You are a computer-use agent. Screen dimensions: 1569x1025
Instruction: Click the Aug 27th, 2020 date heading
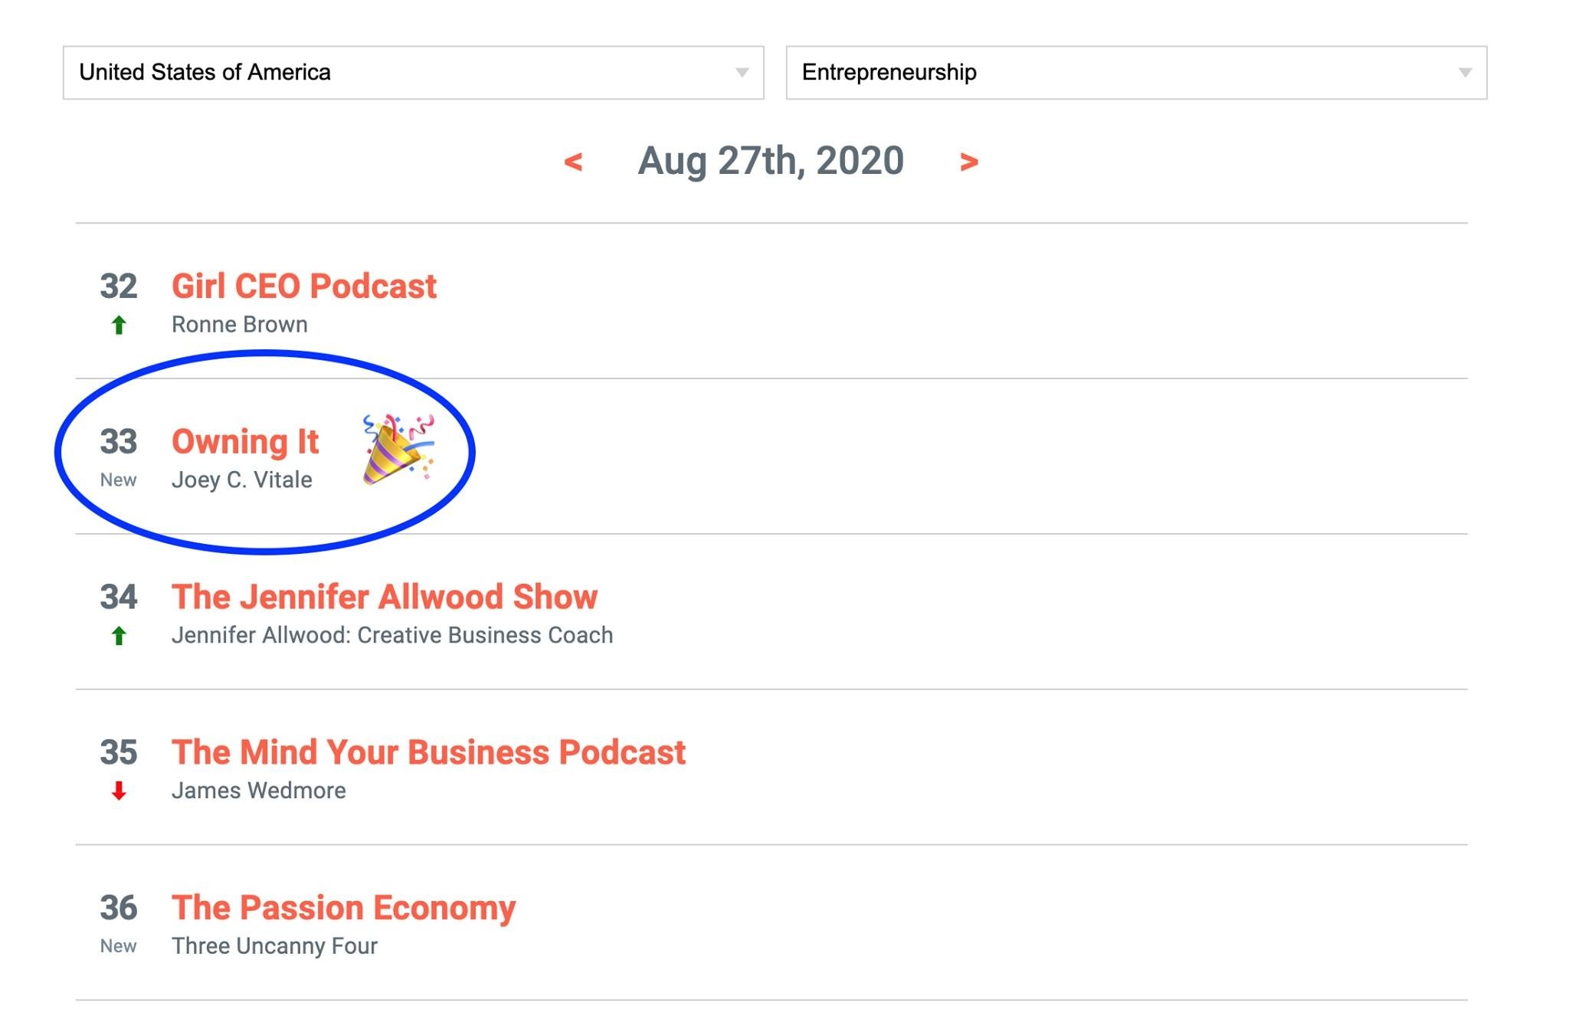[x=771, y=161]
